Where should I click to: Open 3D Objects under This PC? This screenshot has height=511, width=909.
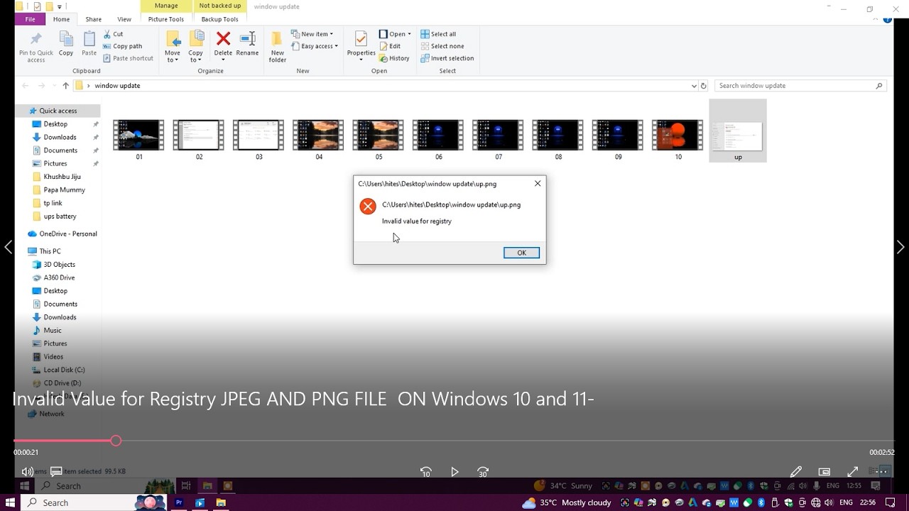pos(59,264)
